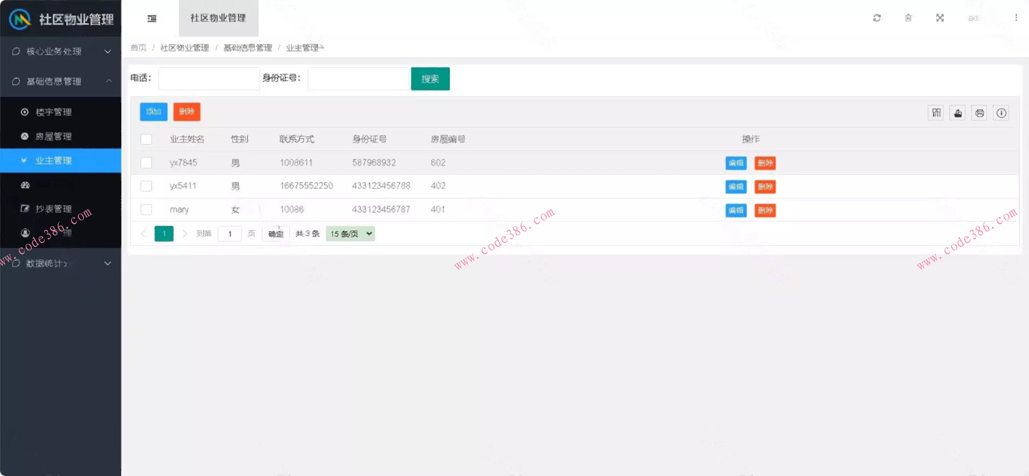Open the 15 条/页 page size dropdown
1029x476 pixels.
click(350, 233)
